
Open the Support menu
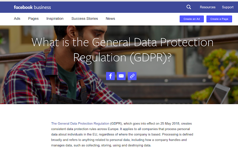pos(228,7)
